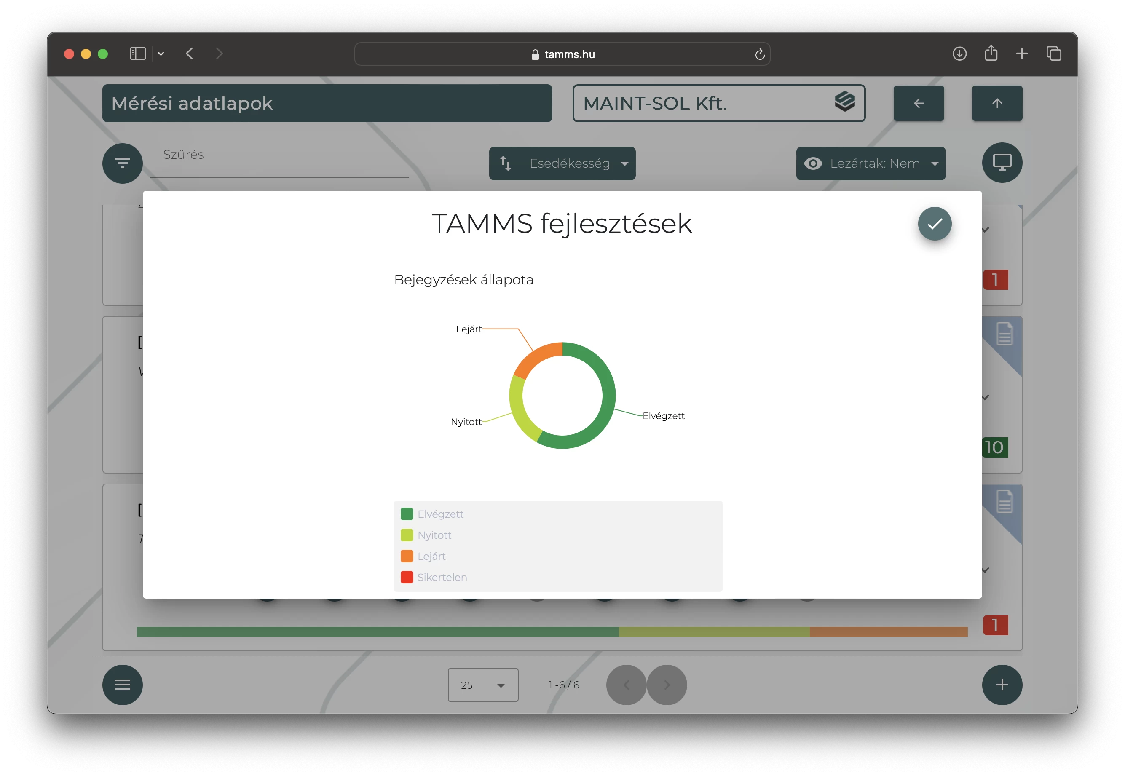
Task: Go to next results page
Action: 667,685
